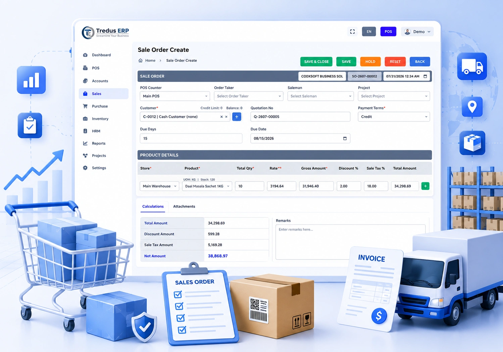Click the Total Qty field
The image size is (503, 352).
click(x=250, y=186)
